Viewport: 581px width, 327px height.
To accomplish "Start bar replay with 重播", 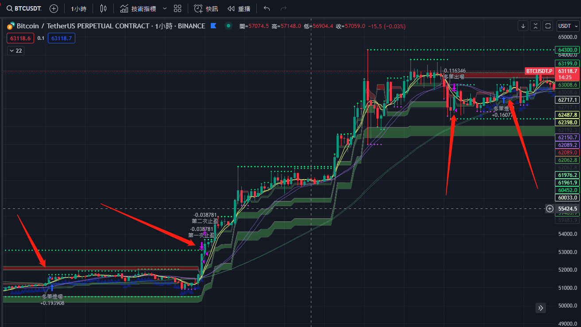I will [239, 8].
